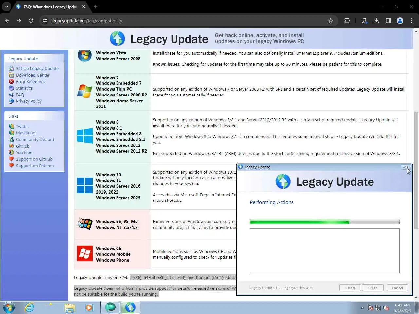Click the Download Center sidebar icon
Viewport: 419px width, 314px height.
[11, 75]
